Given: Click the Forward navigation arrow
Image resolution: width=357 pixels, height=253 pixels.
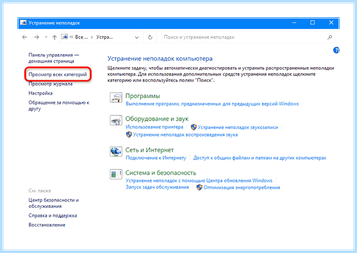Looking at the screenshot, I should click(x=36, y=37).
